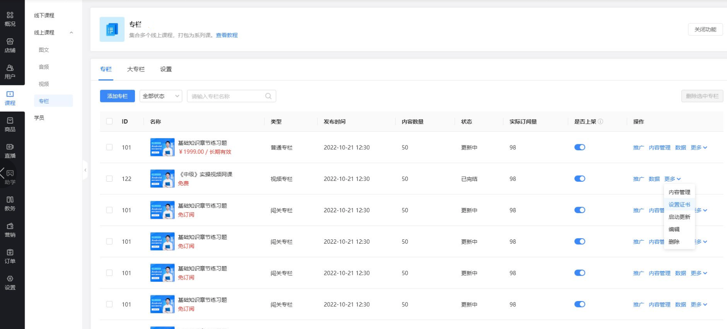Open the 全部状态 status dropdown
Image resolution: width=727 pixels, height=329 pixels.
click(x=161, y=96)
